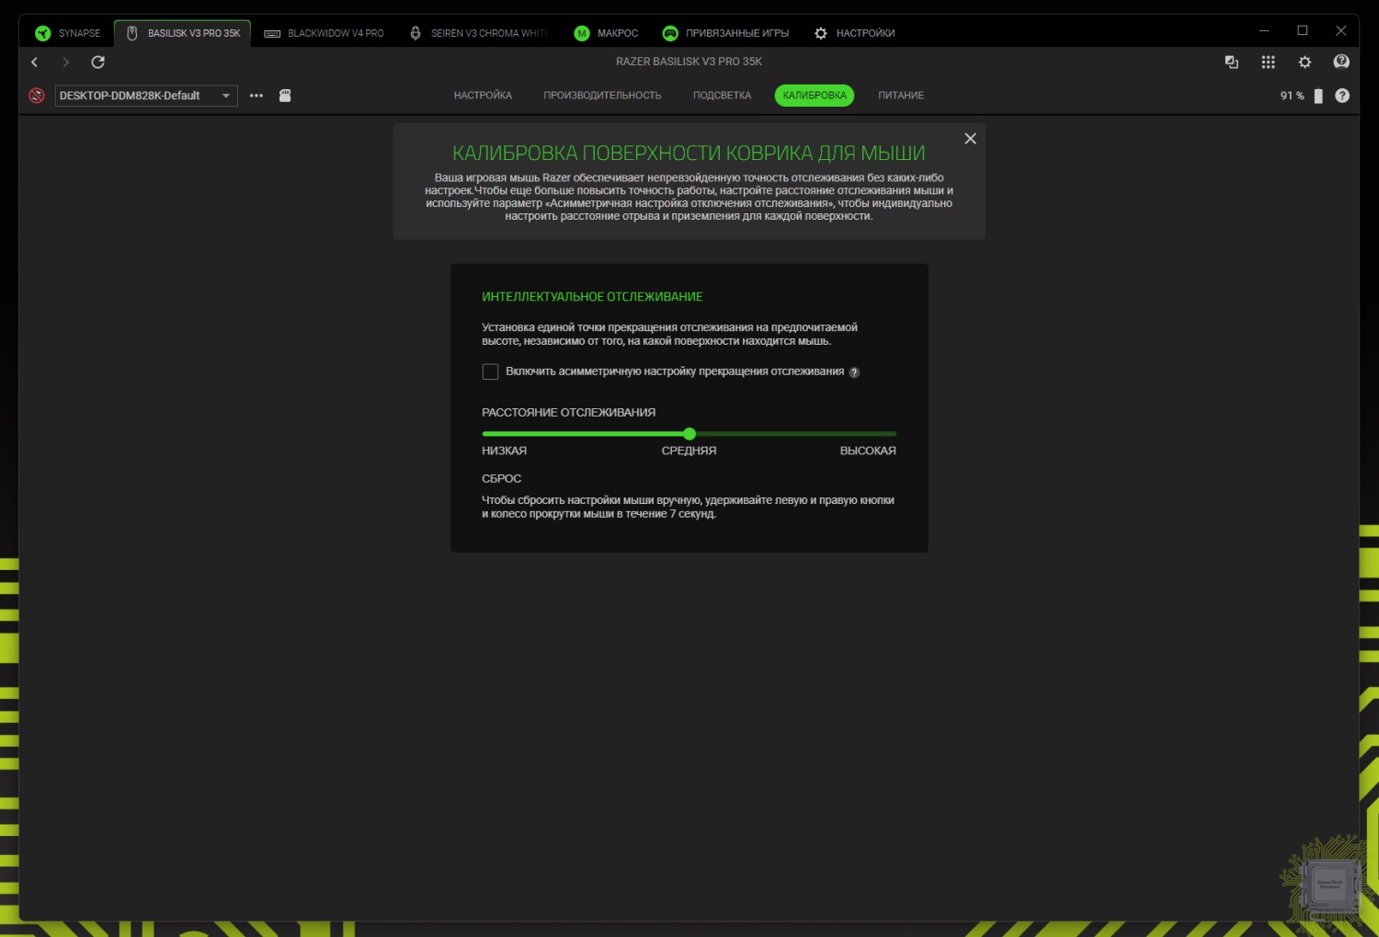Open the ПРОИЗВОДИТЕЛЬНОСТЬ tab
1379x937 pixels.
pyautogui.click(x=602, y=96)
